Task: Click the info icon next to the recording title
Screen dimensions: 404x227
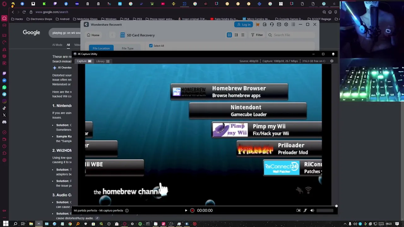Action: tap(127, 210)
